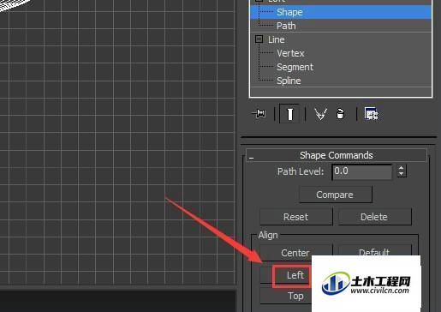Toggle Show End Result icon
Screen dimensions: 441x312
point(290,114)
